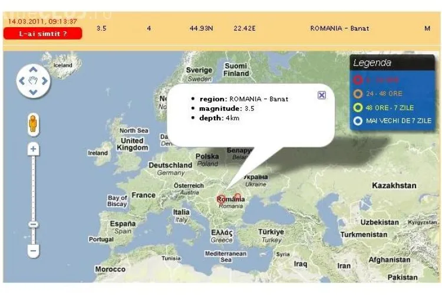Click the Iceland label on map
442x295 pixels.
point(63,65)
